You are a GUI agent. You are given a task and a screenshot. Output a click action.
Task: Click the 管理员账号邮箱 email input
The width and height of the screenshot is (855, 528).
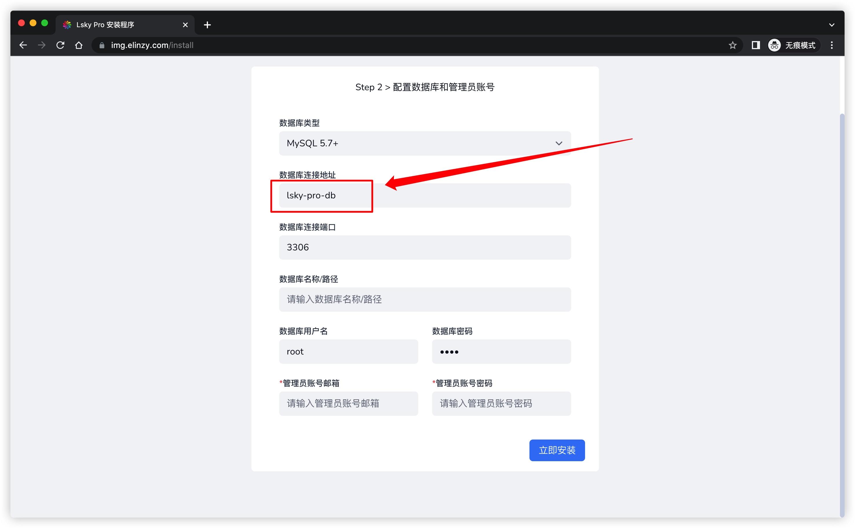tap(348, 403)
